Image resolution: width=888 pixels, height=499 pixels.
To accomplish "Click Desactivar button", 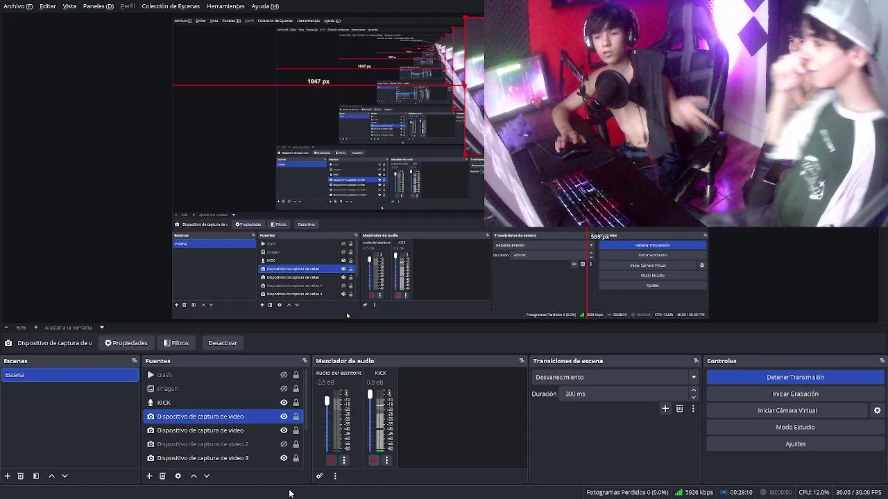I will pyautogui.click(x=223, y=343).
